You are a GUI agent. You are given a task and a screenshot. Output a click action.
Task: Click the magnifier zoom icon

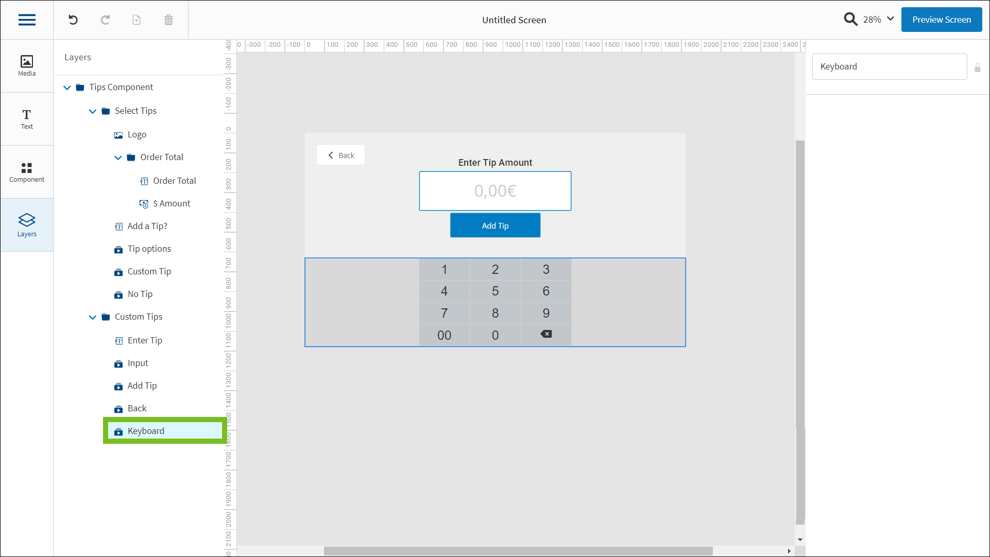click(850, 20)
